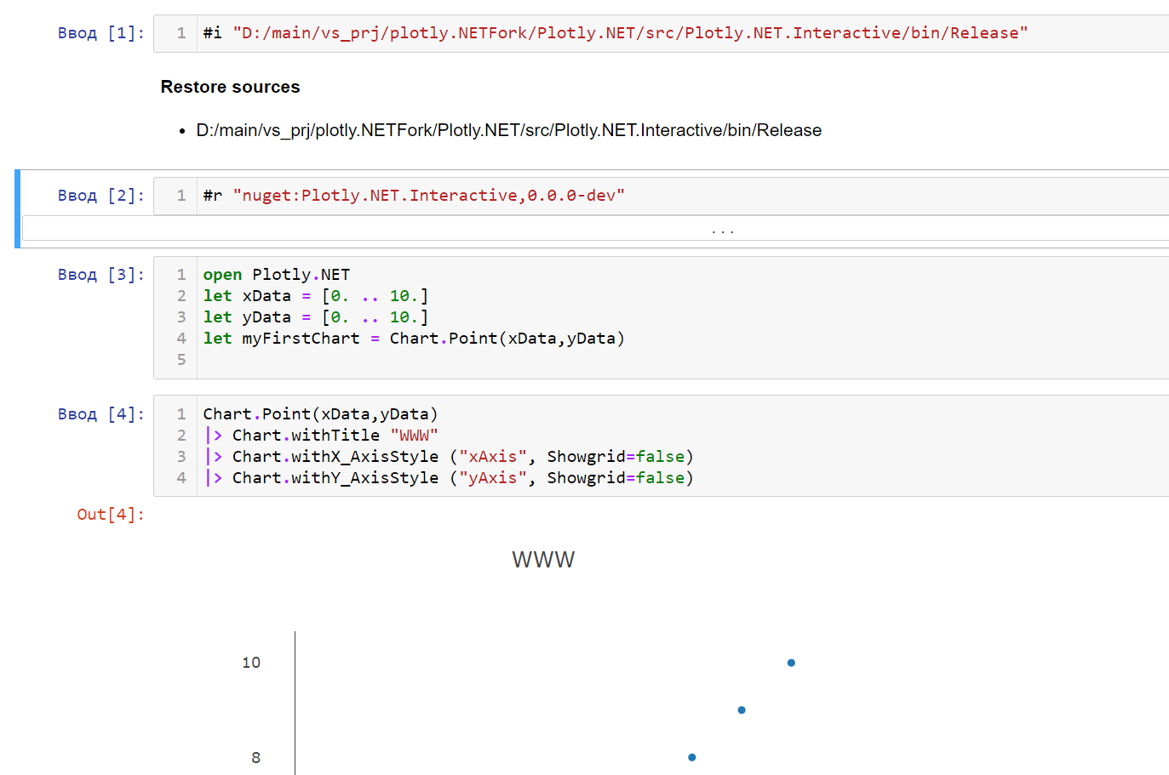Click the 'let myFirstChart' code line
The height and width of the screenshot is (775, 1169).
pyautogui.click(x=414, y=339)
